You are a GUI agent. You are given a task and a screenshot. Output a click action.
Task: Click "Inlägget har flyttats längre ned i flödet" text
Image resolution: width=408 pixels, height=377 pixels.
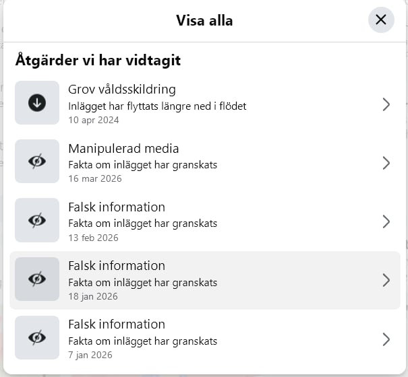[x=157, y=106]
